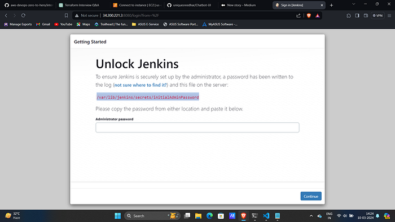This screenshot has width=395, height=222.
Task: Open the YouTube bookmark
Action: click(63, 24)
